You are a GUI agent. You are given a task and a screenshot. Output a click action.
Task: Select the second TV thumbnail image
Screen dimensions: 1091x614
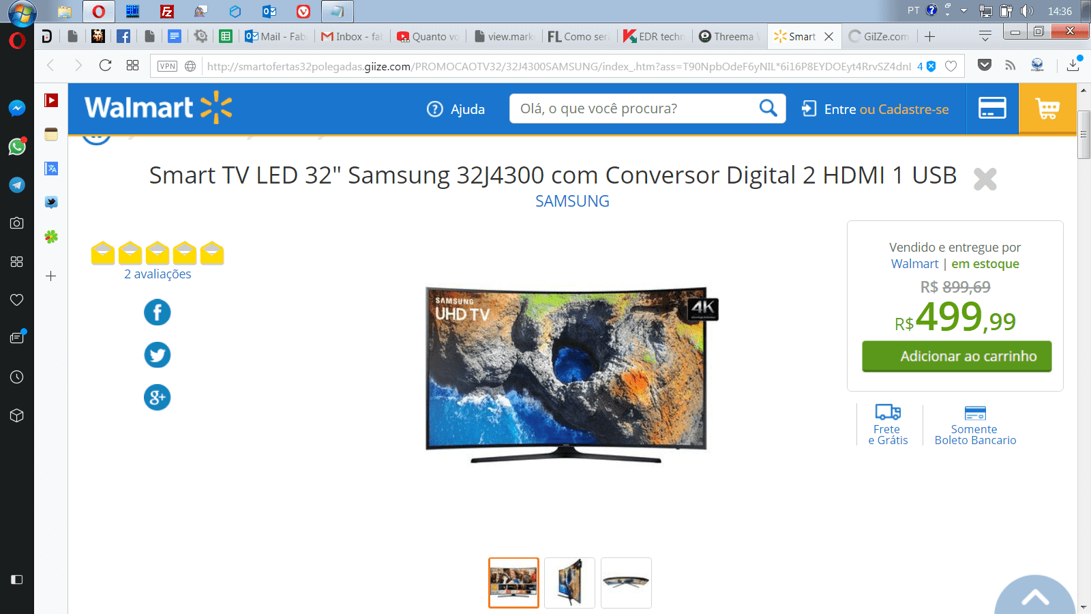coord(569,583)
